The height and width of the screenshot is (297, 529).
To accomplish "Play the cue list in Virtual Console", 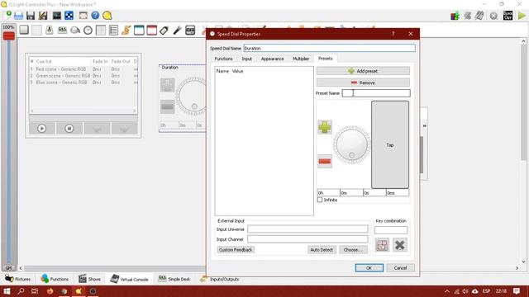I will pos(42,129).
